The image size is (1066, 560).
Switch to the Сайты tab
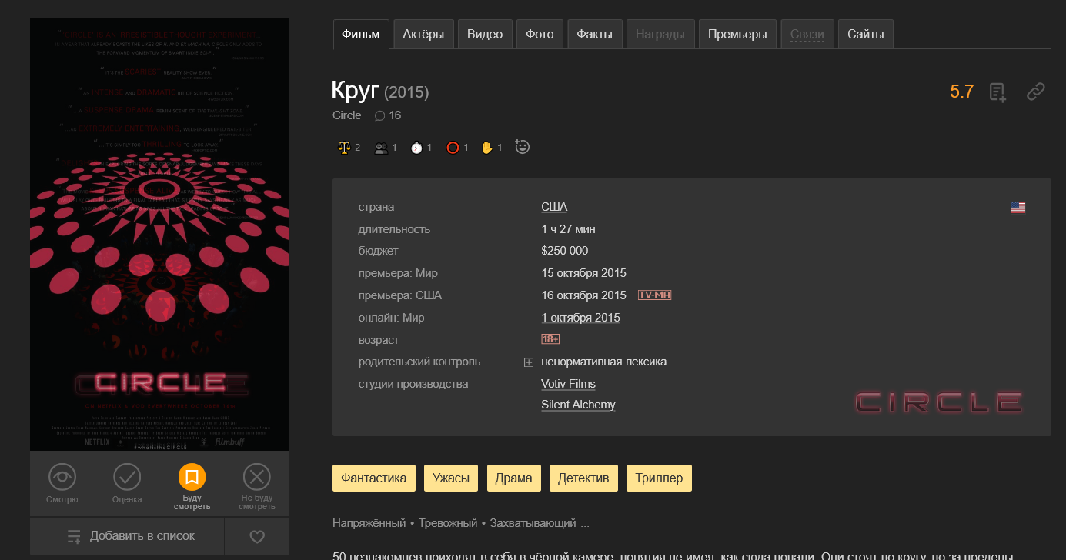pos(866,35)
